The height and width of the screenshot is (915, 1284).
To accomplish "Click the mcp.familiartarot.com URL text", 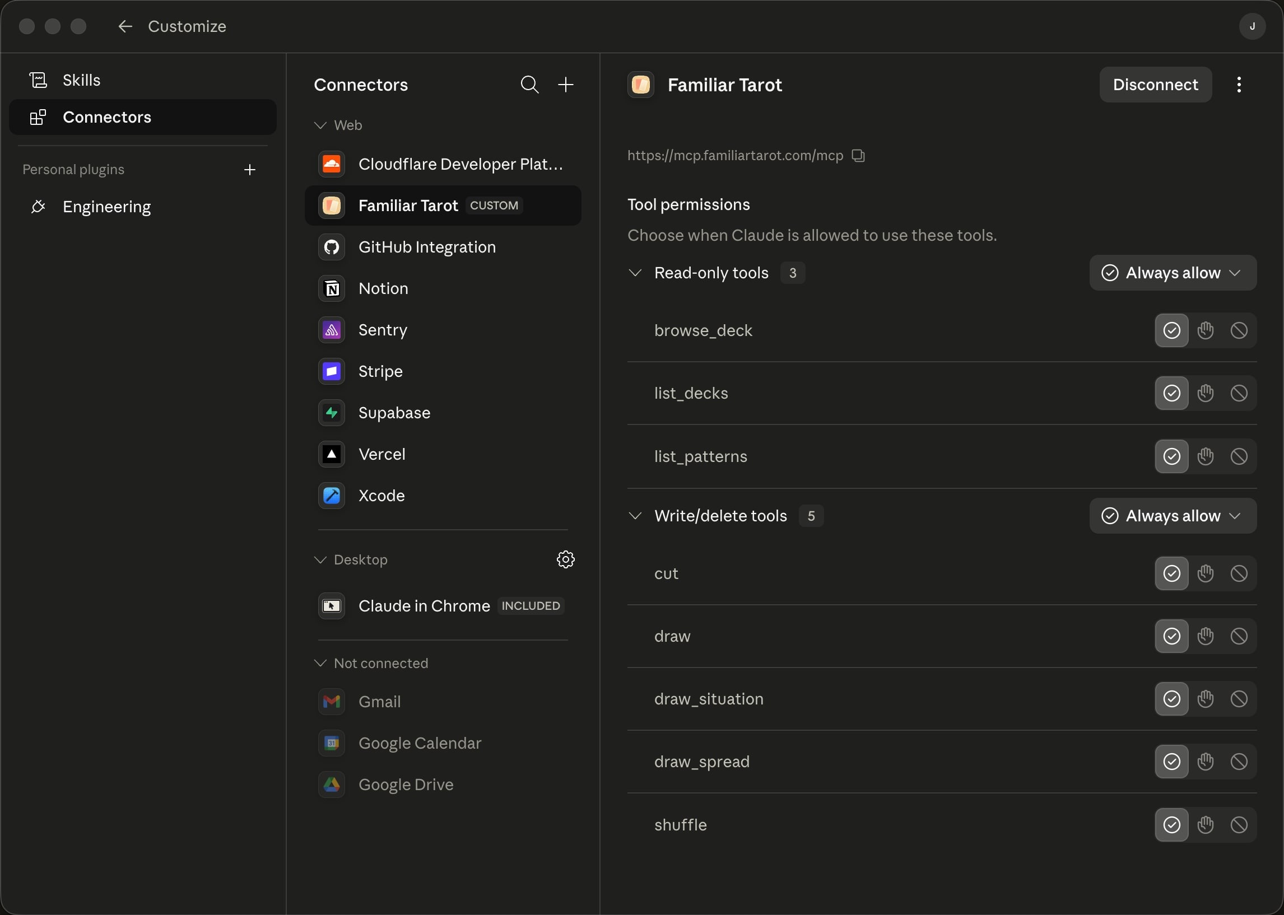I will (735, 156).
